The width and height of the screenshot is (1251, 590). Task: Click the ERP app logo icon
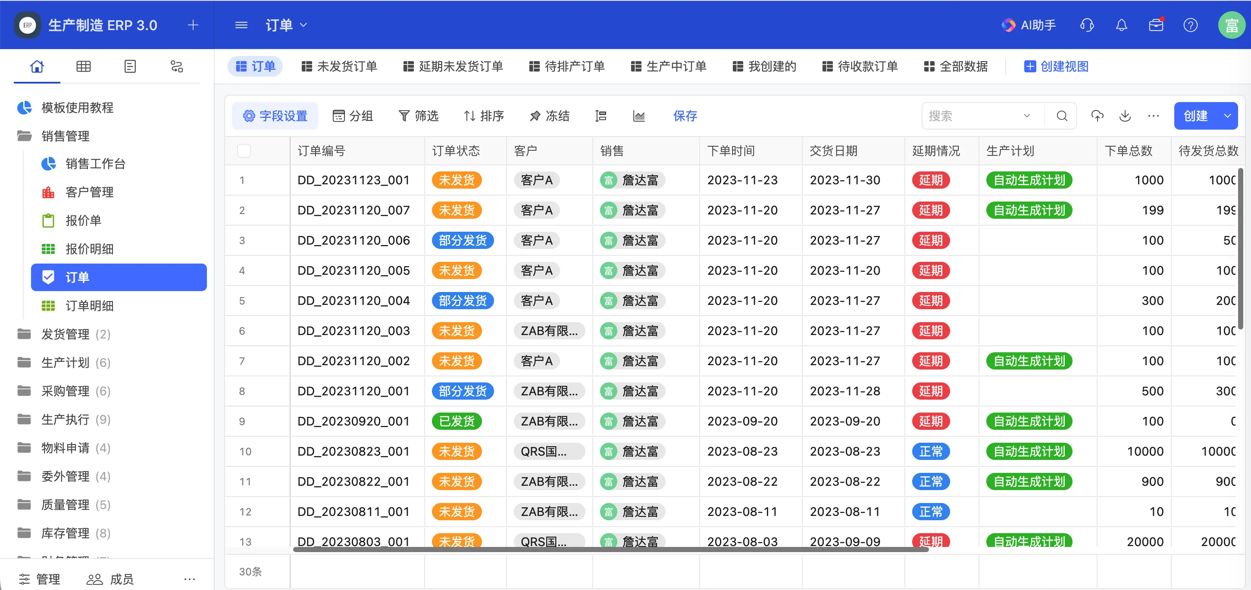pos(28,25)
